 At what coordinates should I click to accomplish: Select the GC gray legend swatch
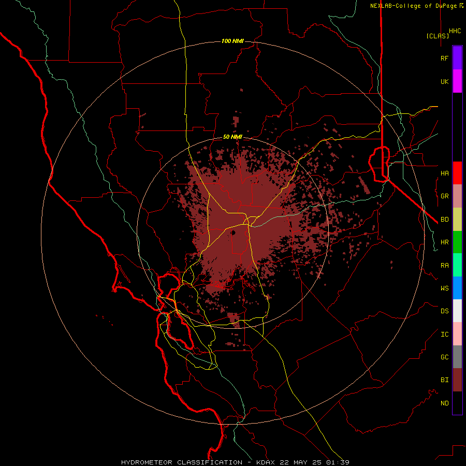[x=457, y=357]
